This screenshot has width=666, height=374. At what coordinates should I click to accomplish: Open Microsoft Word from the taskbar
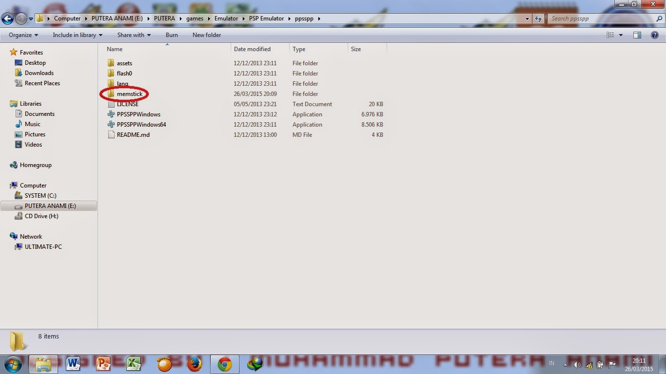73,364
